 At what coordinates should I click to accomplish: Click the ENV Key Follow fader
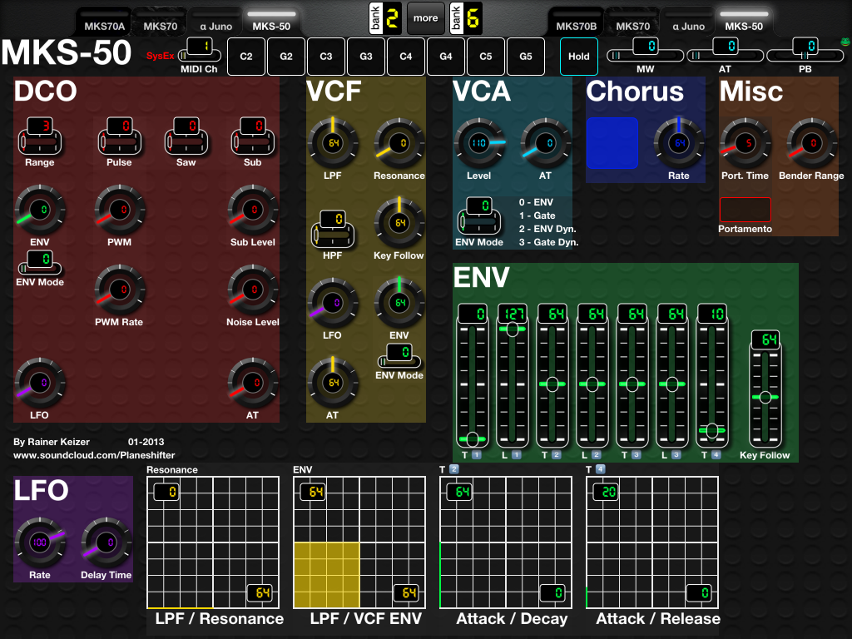(x=765, y=388)
